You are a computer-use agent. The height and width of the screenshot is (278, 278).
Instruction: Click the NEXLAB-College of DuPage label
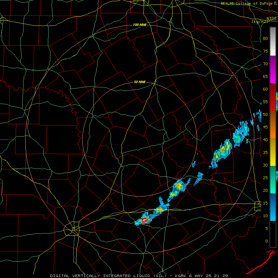point(246,3)
